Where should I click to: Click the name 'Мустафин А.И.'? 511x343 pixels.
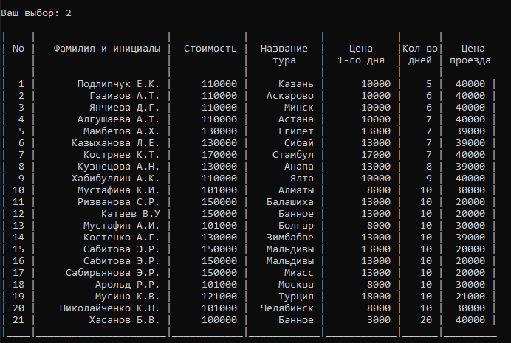point(122,226)
